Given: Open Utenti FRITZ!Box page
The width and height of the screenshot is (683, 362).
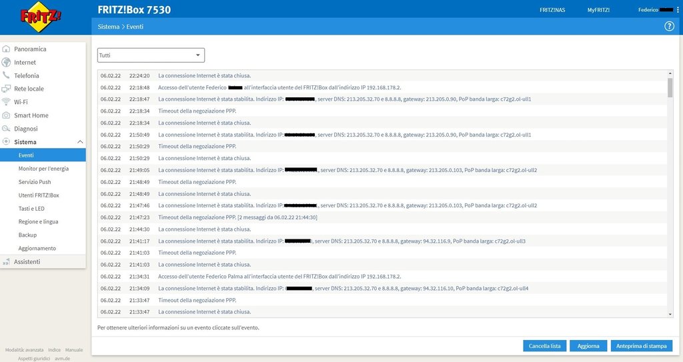Looking at the screenshot, I should (x=38, y=195).
